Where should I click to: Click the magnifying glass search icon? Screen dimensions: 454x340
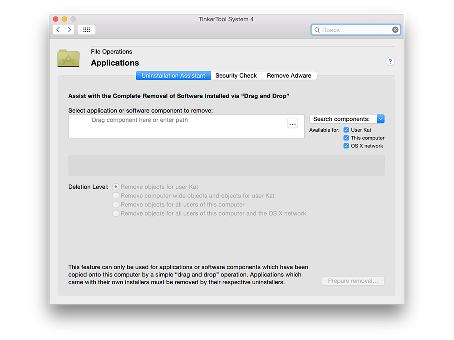(317, 30)
